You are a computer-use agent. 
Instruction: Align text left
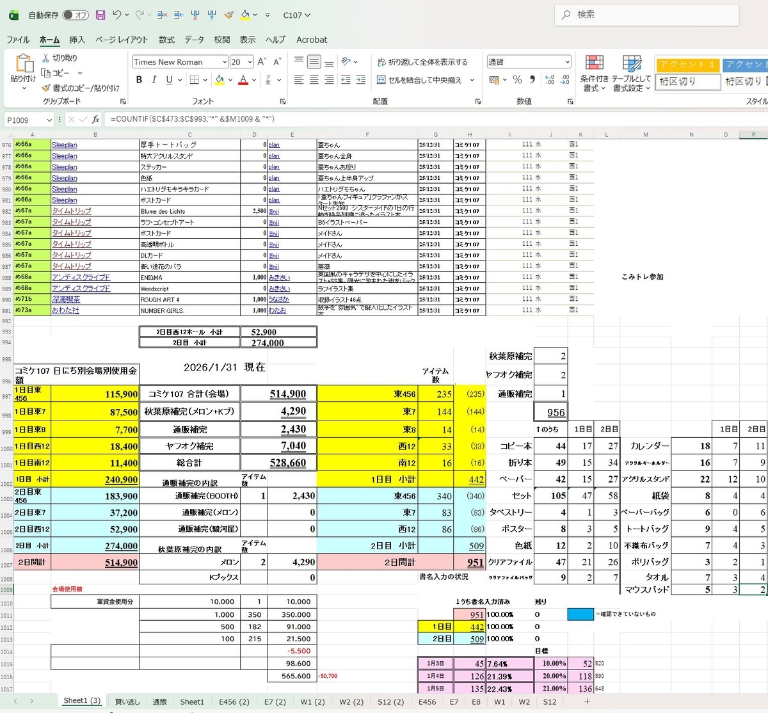pos(299,80)
